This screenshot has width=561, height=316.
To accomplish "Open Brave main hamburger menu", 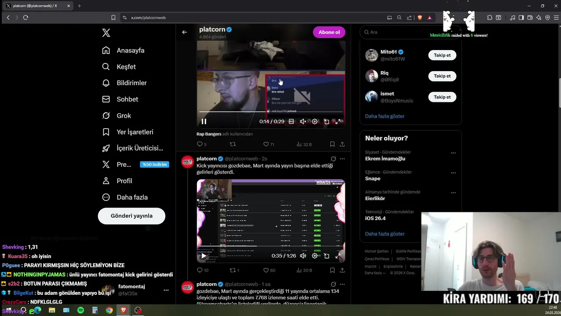I will [555, 18].
